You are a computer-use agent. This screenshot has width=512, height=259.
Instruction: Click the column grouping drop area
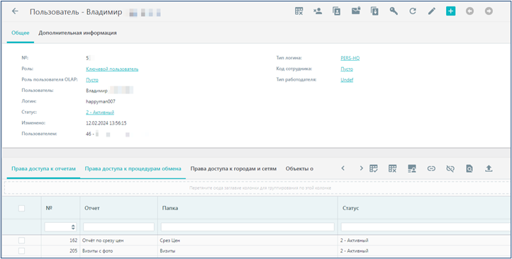(x=258, y=188)
